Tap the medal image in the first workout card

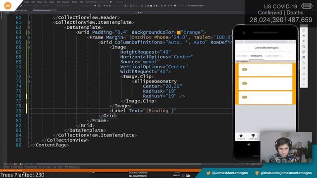pos(244,69)
